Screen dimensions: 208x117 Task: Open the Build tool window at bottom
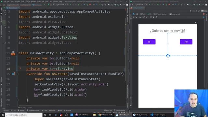coord(60,110)
